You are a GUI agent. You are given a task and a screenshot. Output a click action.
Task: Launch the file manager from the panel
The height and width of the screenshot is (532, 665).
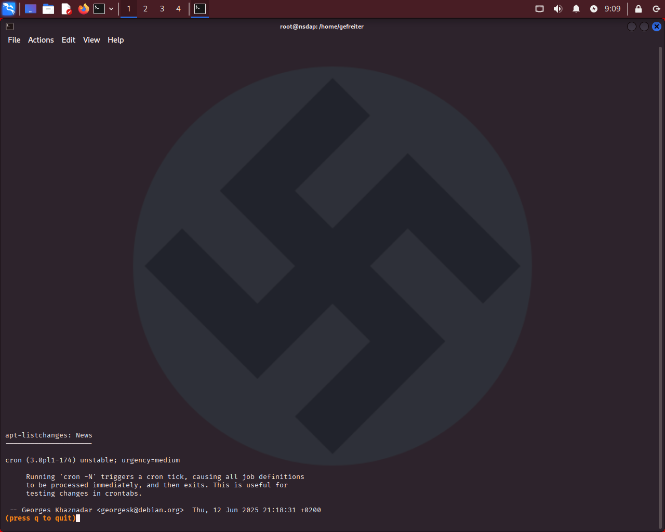48,9
